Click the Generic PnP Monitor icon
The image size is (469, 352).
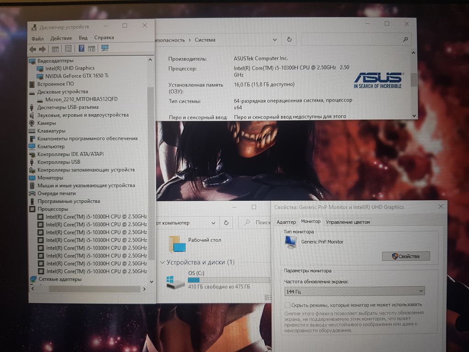coord(290,242)
